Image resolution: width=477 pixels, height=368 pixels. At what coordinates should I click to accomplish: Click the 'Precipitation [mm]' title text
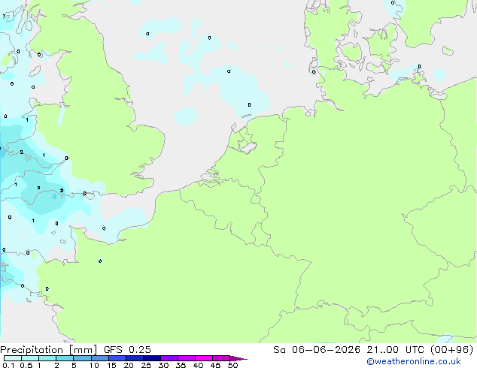coord(48,350)
